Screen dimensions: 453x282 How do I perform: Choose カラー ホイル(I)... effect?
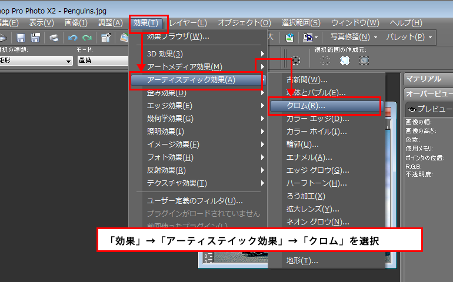click(327, 132)
